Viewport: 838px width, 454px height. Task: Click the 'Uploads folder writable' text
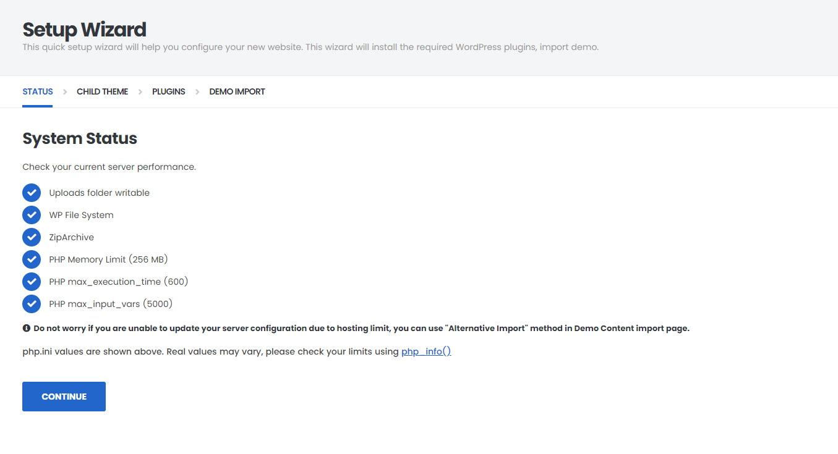[100, 193]
